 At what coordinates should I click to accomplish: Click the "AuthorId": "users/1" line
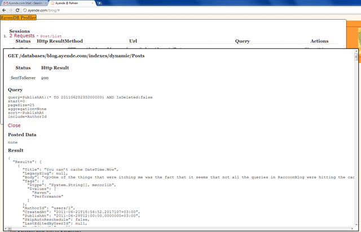(49, 208)
